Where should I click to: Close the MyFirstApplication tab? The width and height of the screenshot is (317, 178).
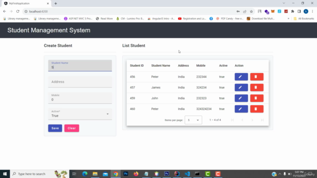coord(48,3)
